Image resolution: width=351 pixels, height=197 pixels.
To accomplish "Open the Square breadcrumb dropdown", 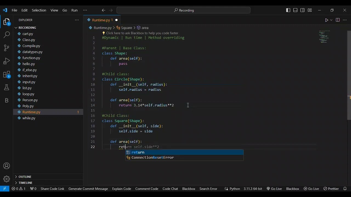I will 124,28.
